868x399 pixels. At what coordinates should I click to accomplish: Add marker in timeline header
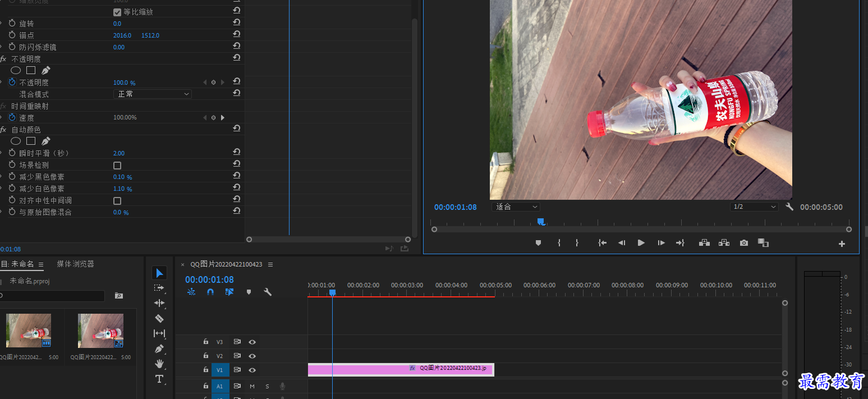(x=249, y=292)
